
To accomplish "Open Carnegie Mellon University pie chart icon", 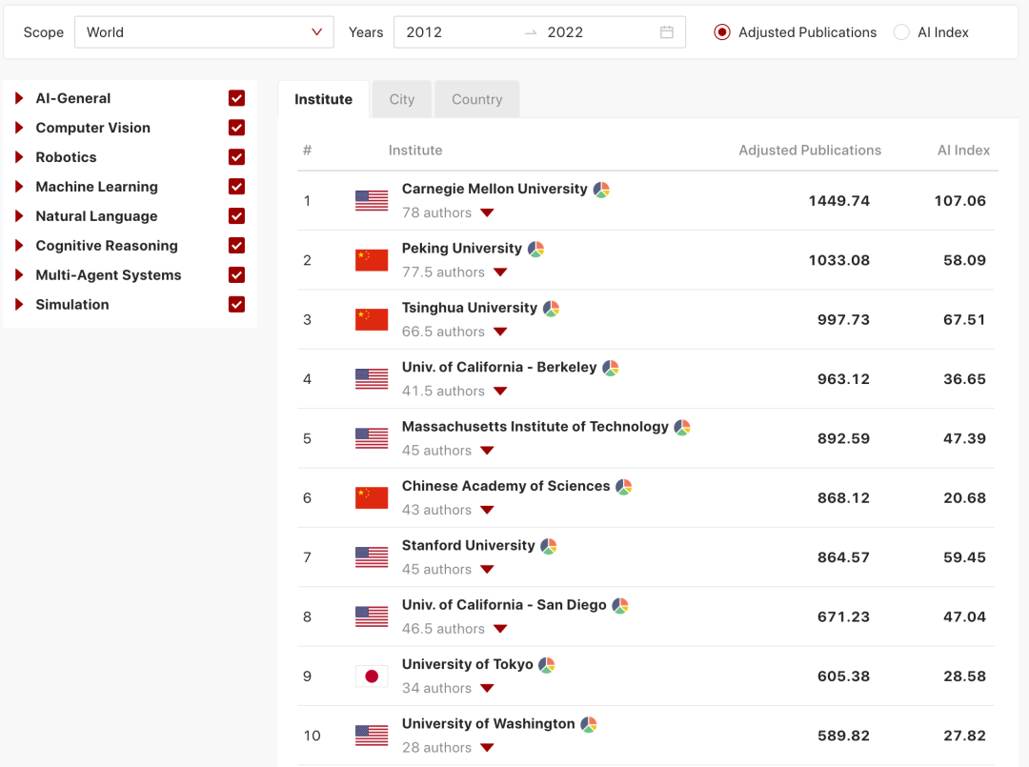I will point(602,190).
